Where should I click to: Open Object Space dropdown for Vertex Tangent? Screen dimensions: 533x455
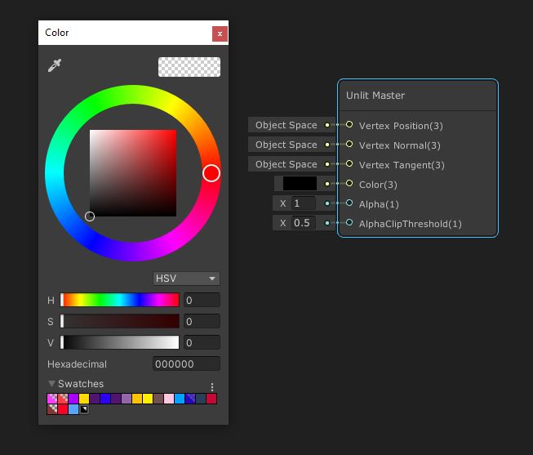point(285,164)
